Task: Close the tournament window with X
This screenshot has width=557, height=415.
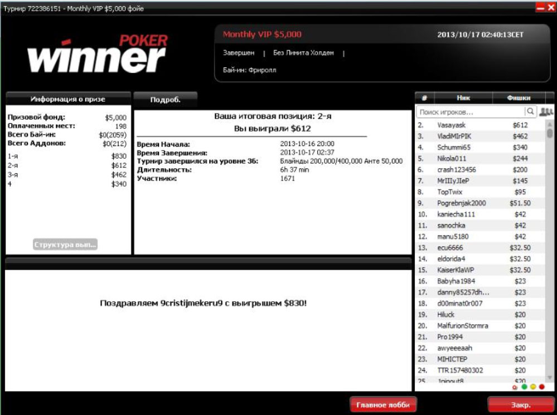Action: pyautogui.click(x=551, y=7)
